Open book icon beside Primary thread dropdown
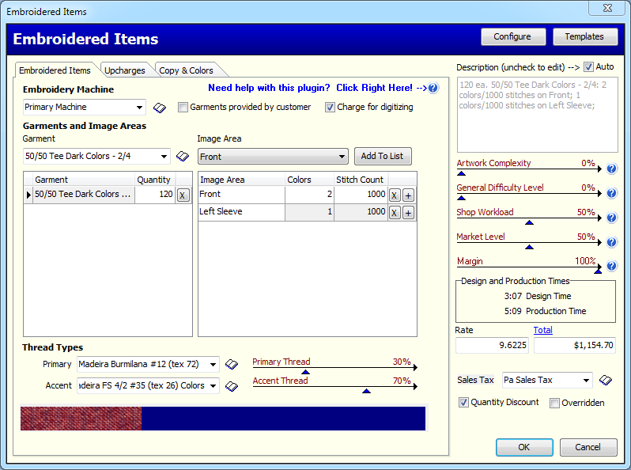631x470 pixels. pyautogui.click(x=232, y=365)
